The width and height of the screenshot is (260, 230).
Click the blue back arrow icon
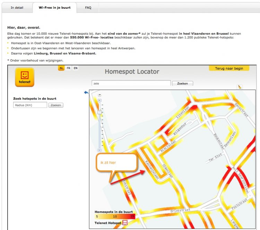tap(86, 92)
